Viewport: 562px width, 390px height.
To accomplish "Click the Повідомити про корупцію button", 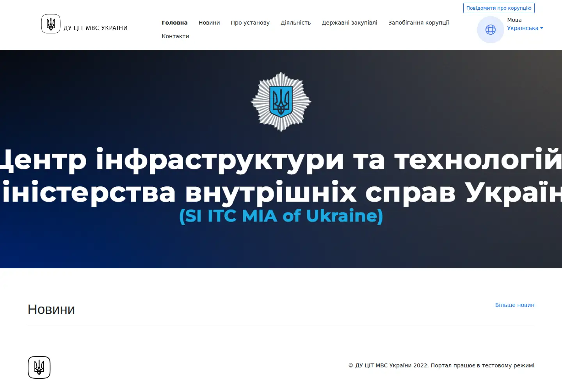I will click(499, 8).
